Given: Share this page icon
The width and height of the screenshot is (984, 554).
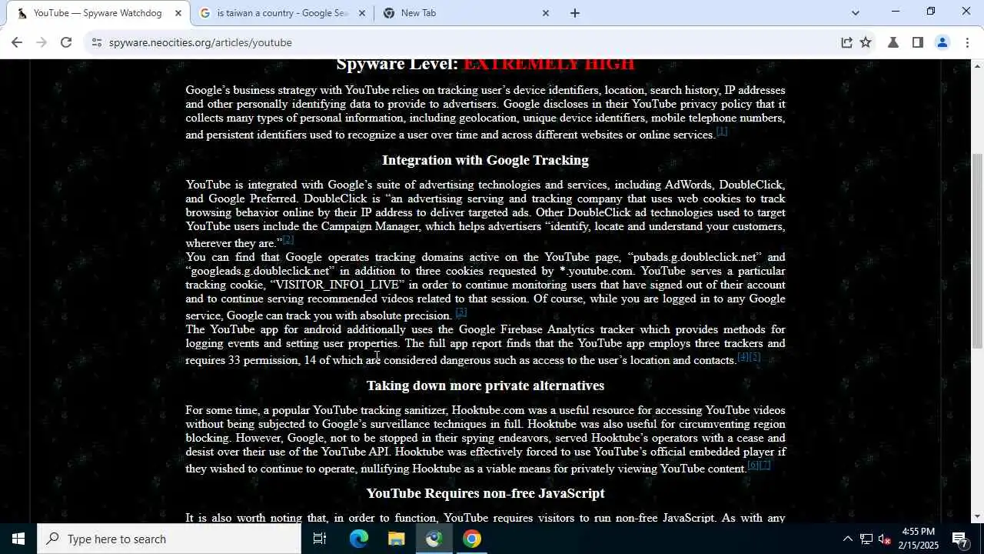Looking at the screenshot, I should (x=846, y=42).
